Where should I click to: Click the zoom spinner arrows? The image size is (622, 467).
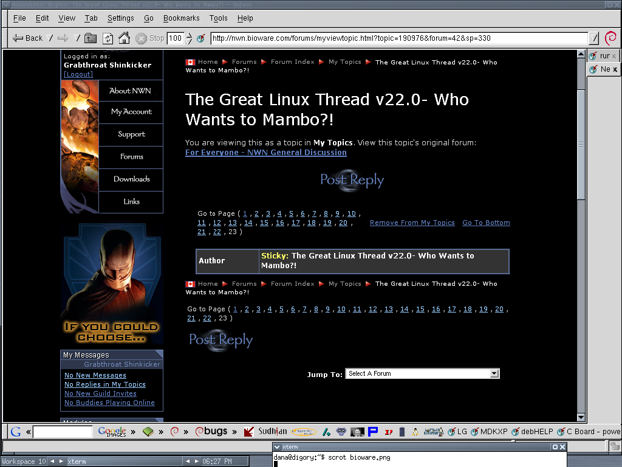(x=189, y=38)
